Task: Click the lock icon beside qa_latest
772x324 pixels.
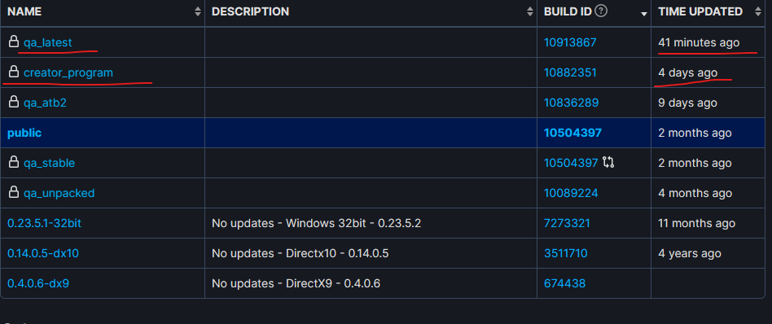Action: [x=14, y=42]
